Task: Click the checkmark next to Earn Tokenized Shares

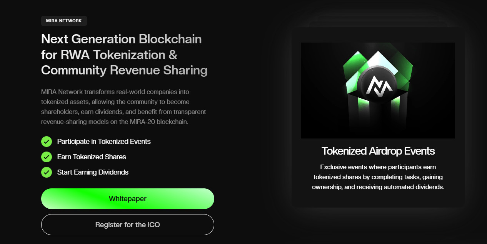Action: coord(46,157)
